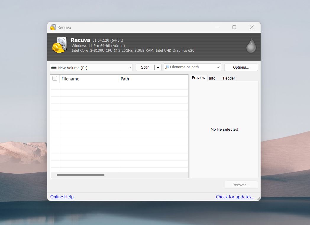Expand the Filename or path filter dropdown arrow

click(x=218, y=67)
